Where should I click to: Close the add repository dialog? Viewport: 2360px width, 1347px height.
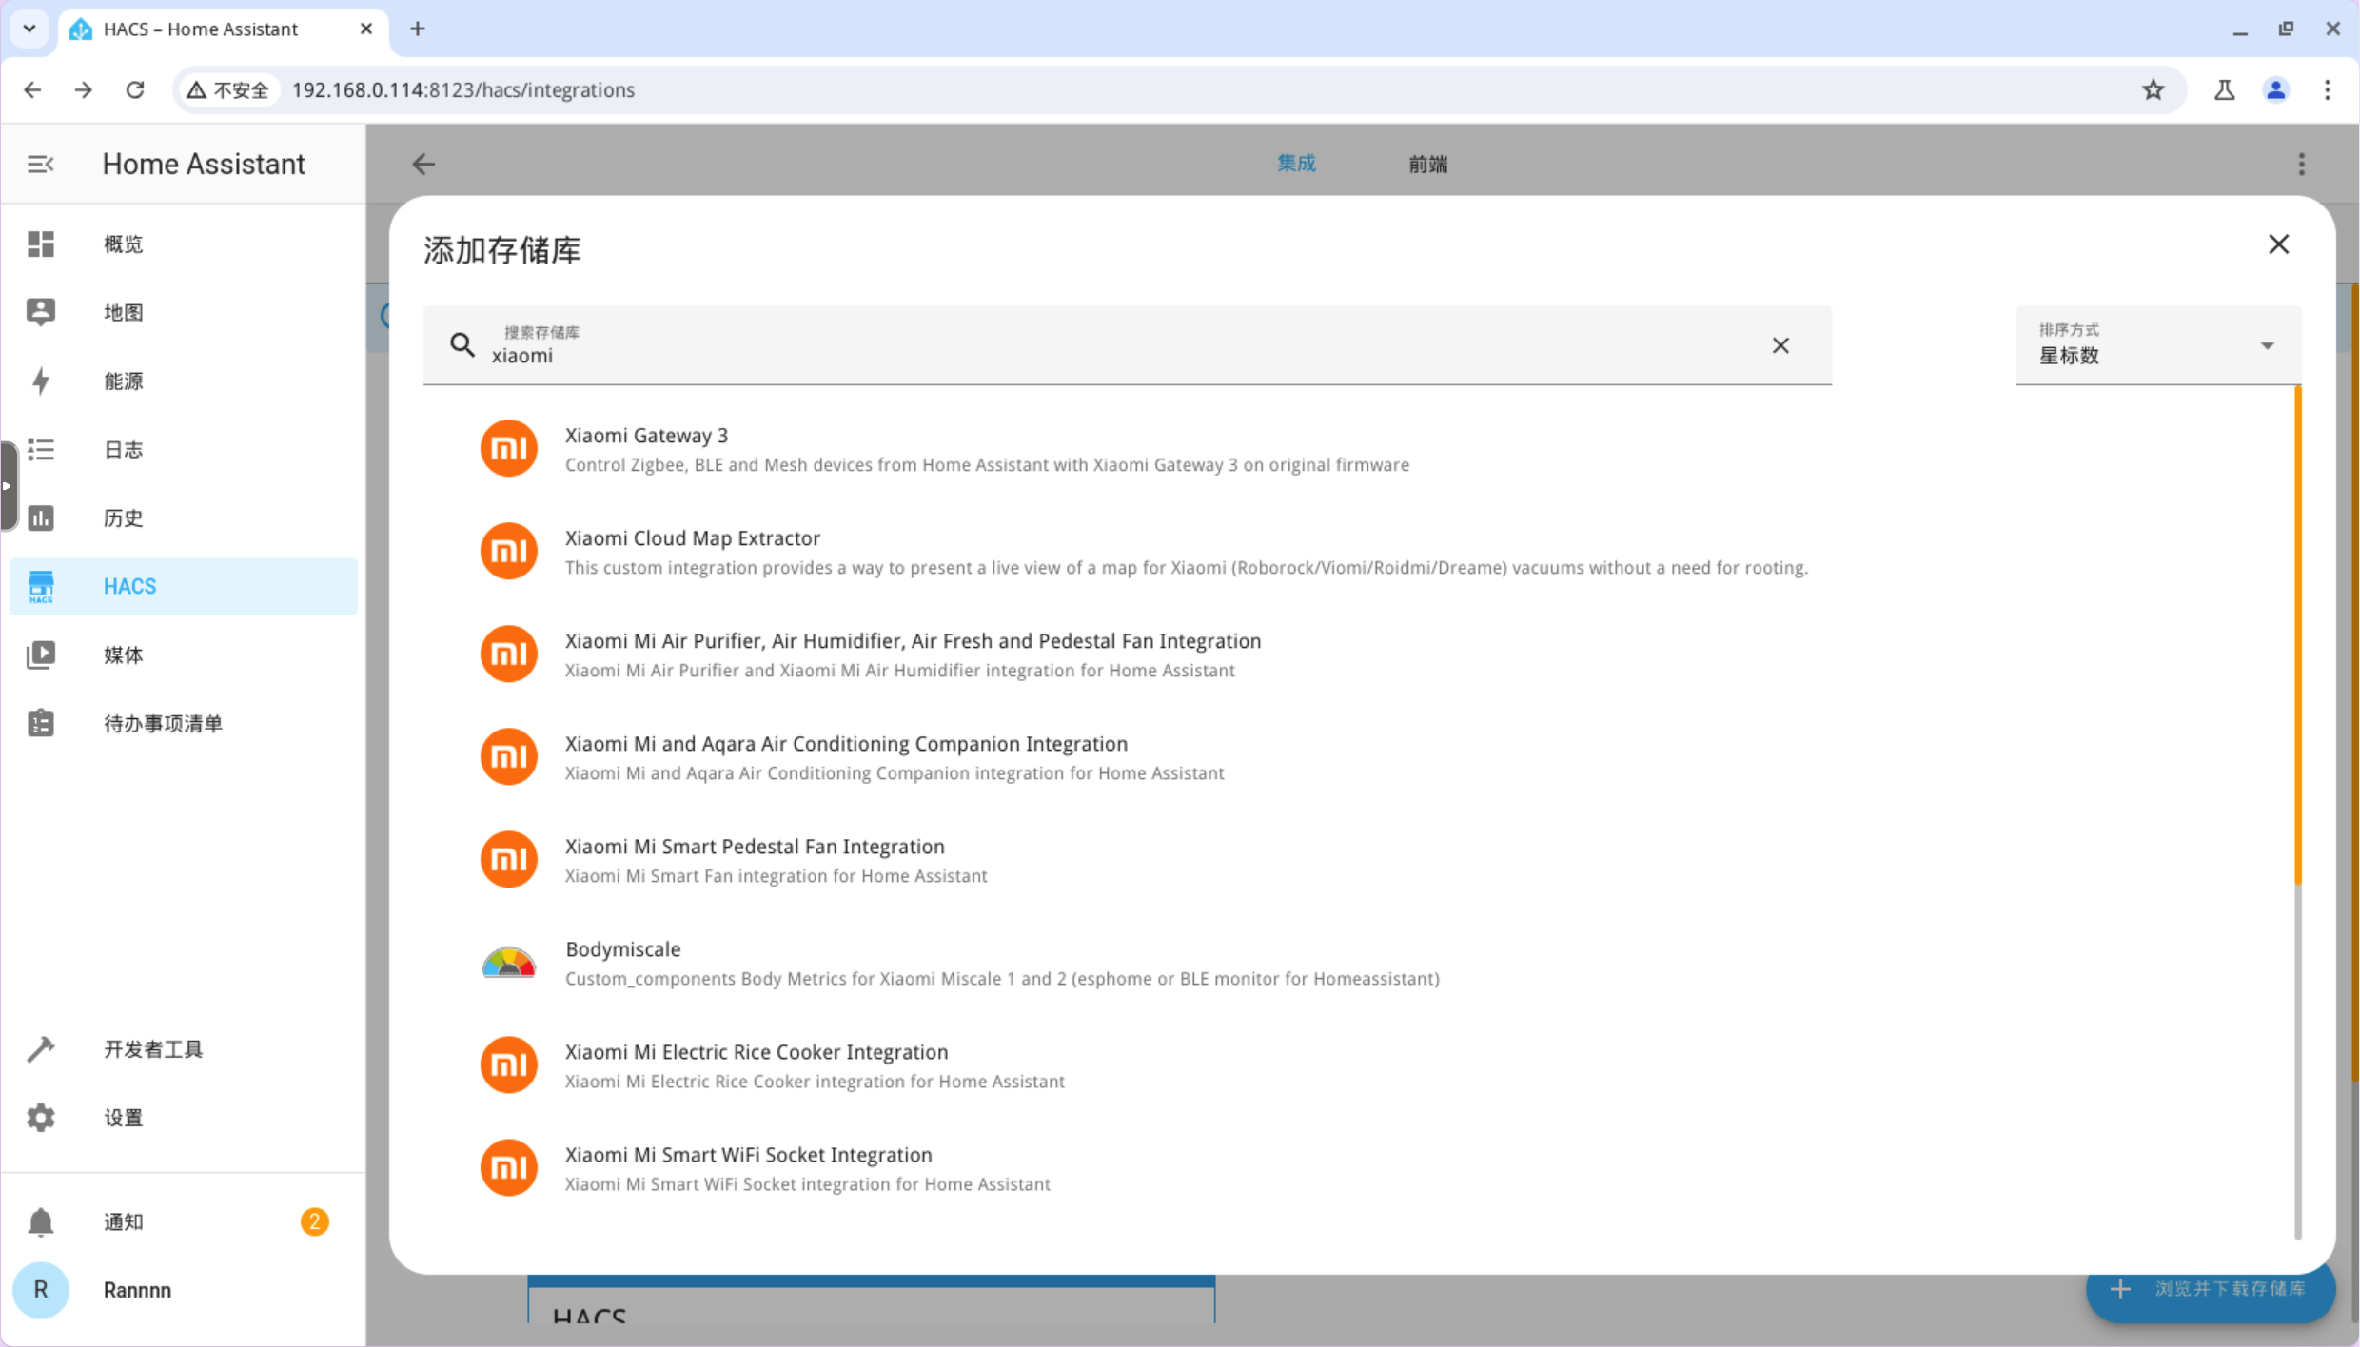[2278, 244]
